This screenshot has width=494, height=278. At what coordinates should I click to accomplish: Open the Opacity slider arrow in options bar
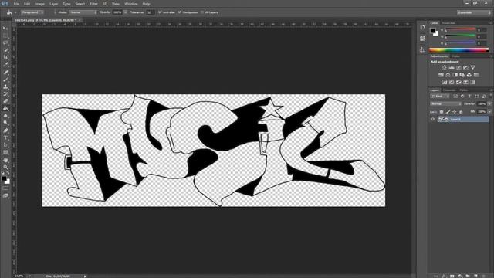click(x=125, y=12)
